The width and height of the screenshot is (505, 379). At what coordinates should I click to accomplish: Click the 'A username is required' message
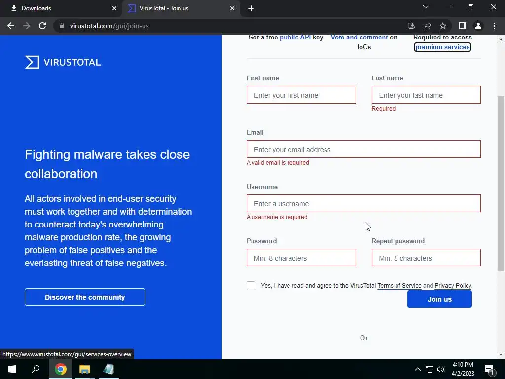pyautogui.click(x=277, y=217)
